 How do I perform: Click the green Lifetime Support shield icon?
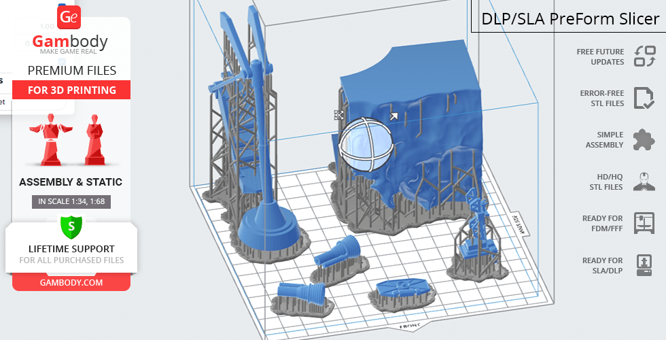pyautogui.click(x=71, y=226)
